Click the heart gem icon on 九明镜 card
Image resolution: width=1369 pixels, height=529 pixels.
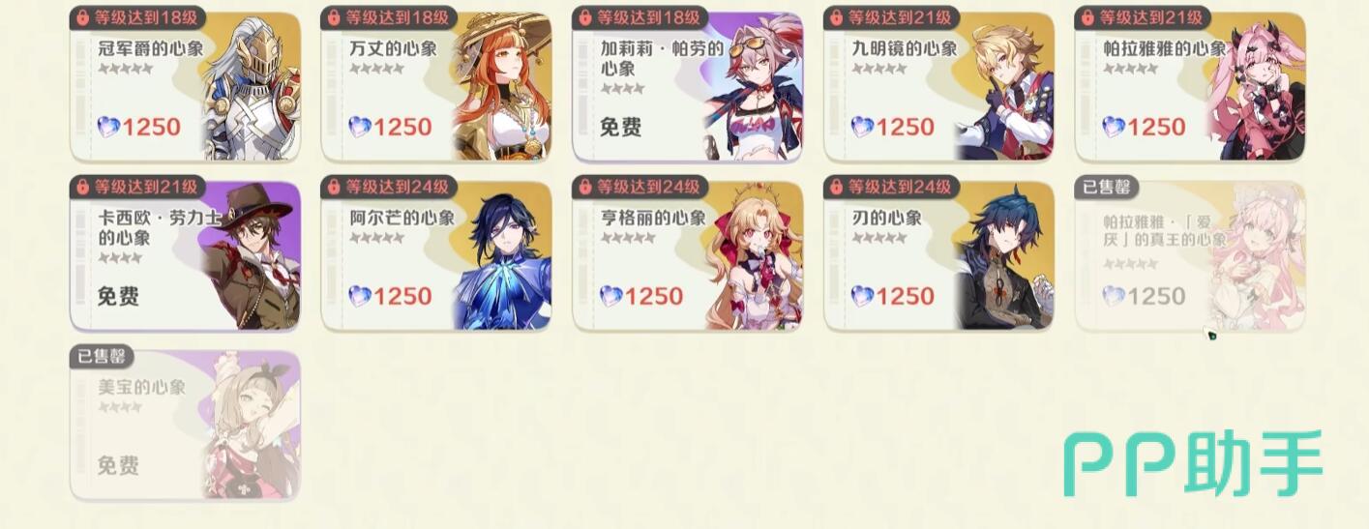pos(862,127)
